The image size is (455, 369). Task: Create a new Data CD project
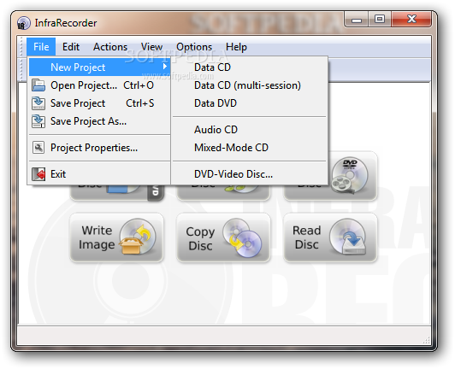point(249,67)
